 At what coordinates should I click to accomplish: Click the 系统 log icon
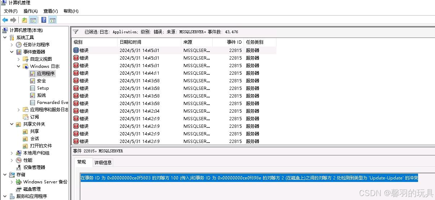[x=33, y=95]
